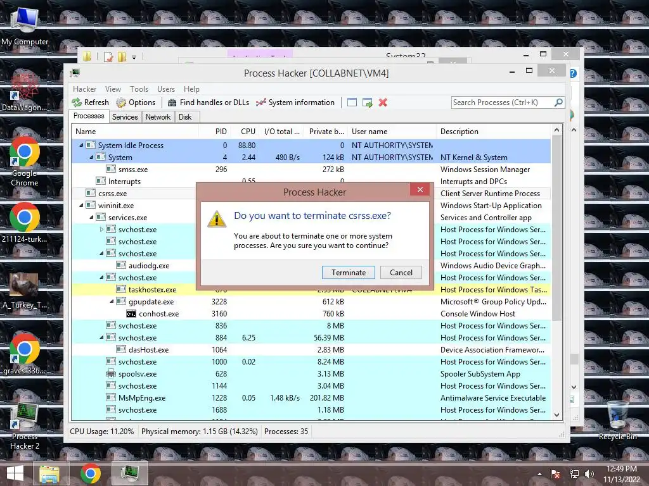
Task: Sort by the Private bytes column header
Action: click(326, 132)
